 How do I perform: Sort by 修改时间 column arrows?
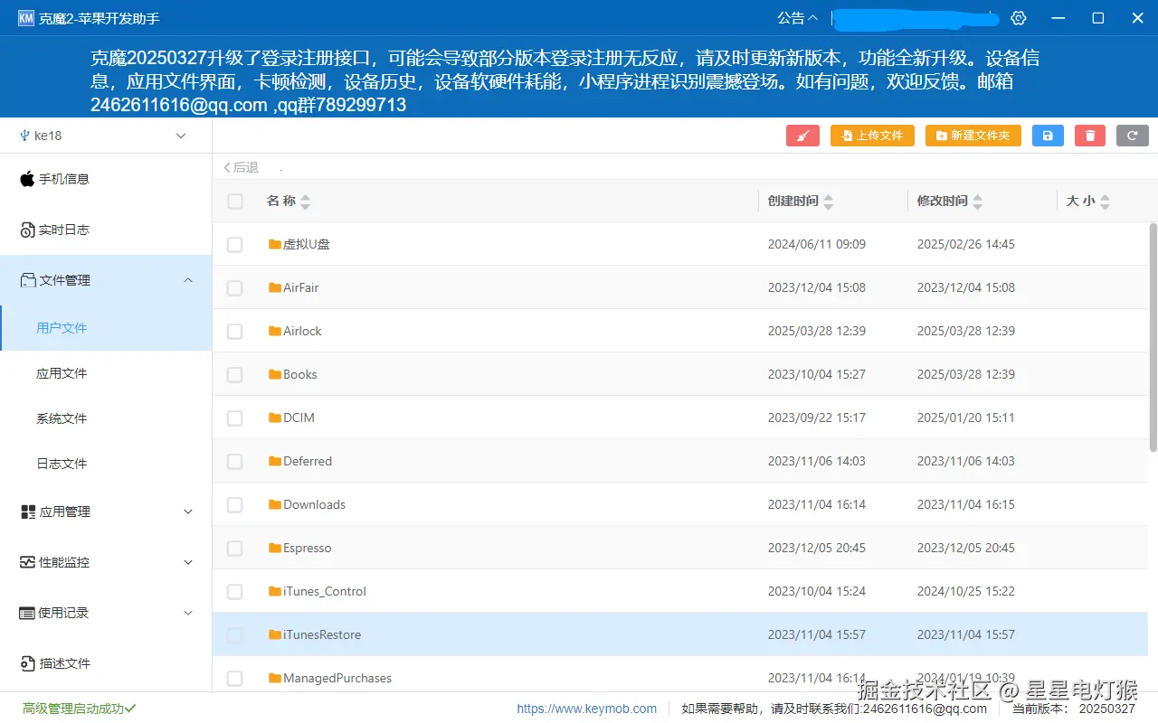pos(978,202)
